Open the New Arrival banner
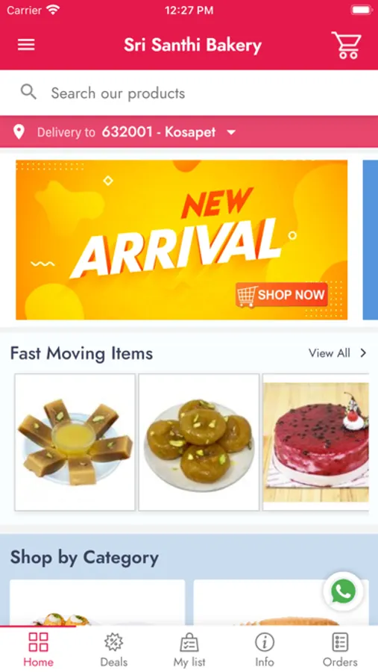Viewport: 378px width, 672px height. tap(181, 240)
